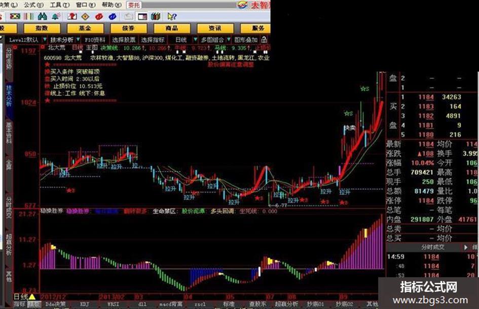Image resolution: width=479 pixels, height=309 pixels.
Task: Switch to KDJ indicator tab
Action: (84, 304)
